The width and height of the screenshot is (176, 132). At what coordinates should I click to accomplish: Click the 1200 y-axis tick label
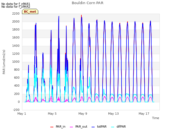[x=16, y=54]
